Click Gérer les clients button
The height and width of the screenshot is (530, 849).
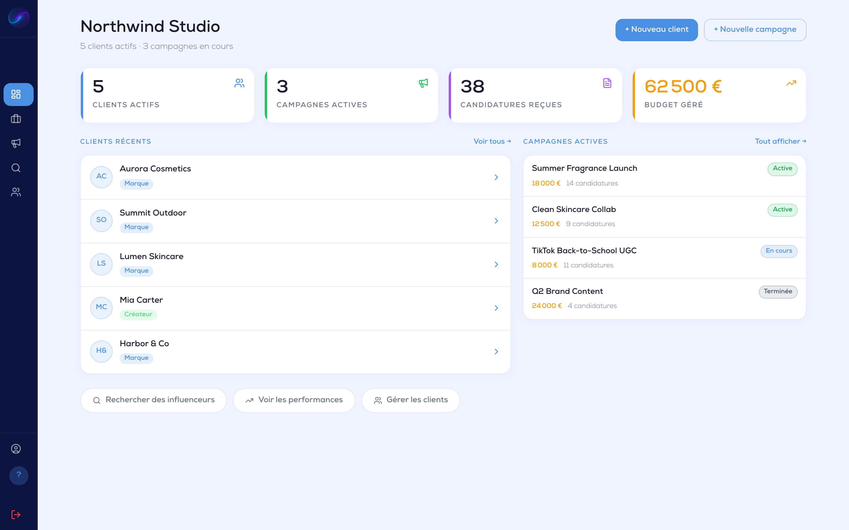coord(411,400)
